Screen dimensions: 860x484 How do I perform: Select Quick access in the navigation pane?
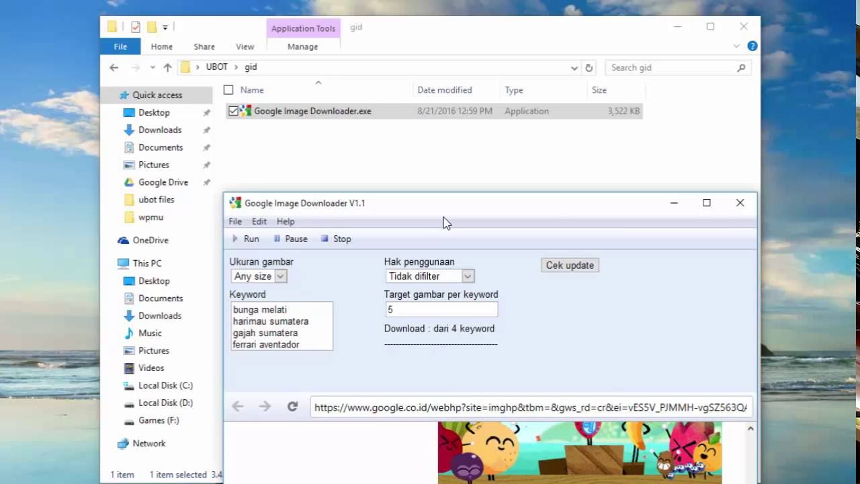point(150,95)
